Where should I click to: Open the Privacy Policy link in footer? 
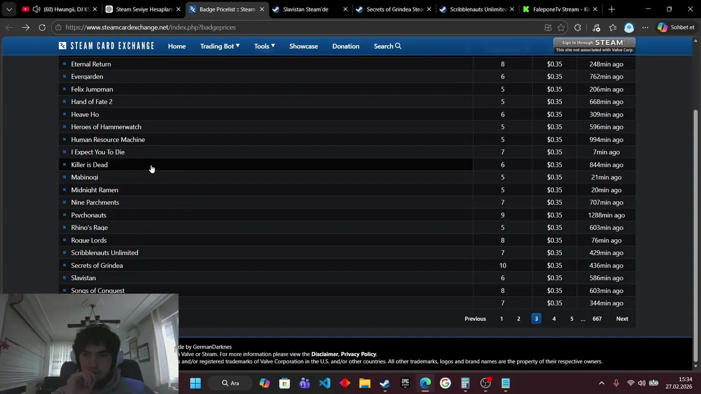coord(359,354)
